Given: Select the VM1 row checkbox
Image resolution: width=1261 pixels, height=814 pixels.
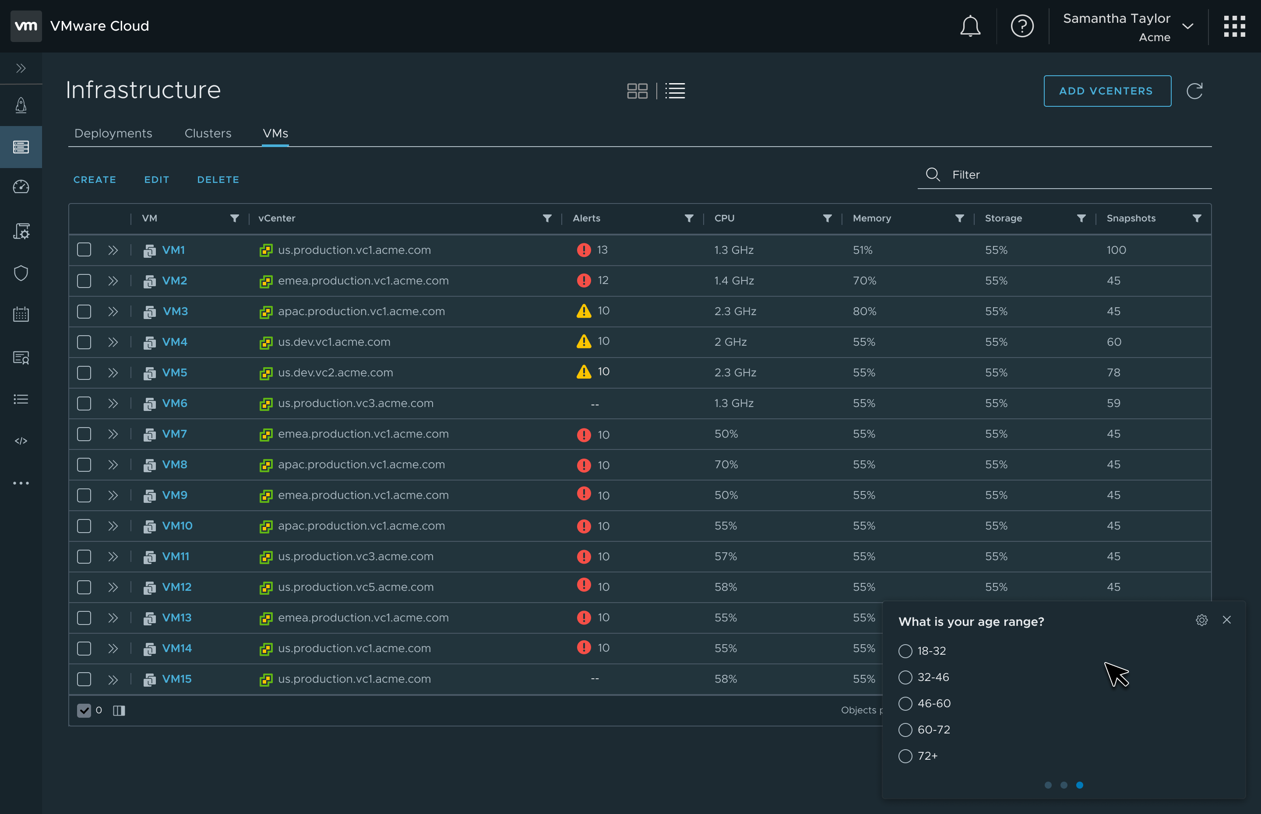Looking at the screenshot, I should point(84,249).
